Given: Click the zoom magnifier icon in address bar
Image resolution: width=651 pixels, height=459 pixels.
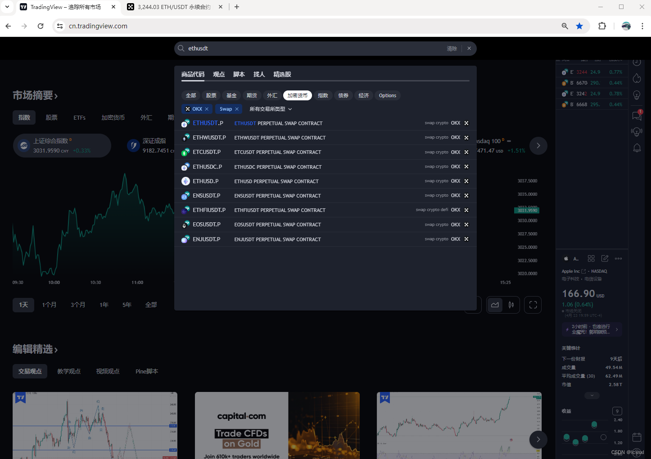Looking at the screenshot, I should click(x=565, y=26).
